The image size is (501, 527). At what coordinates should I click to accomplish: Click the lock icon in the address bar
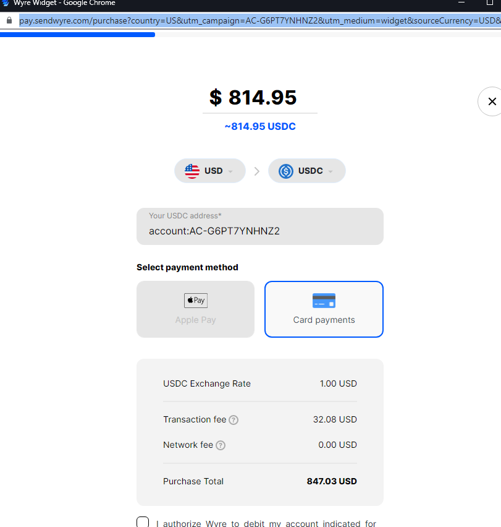(x=9, y=20)
